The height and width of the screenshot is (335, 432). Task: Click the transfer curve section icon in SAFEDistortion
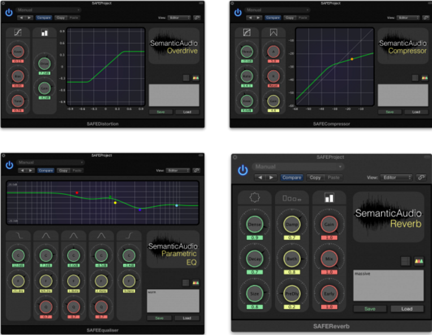18,32
